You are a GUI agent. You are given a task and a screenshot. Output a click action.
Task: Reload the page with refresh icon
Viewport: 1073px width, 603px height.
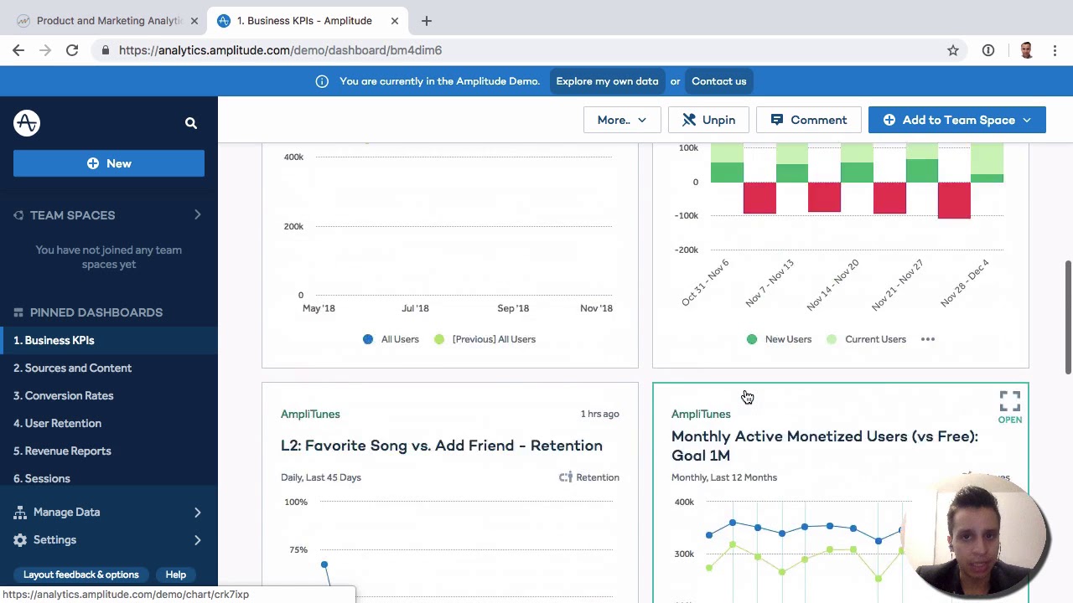[72, 50]
